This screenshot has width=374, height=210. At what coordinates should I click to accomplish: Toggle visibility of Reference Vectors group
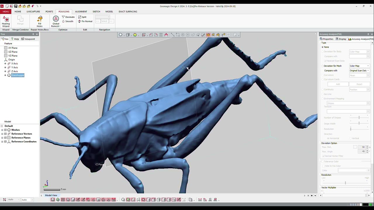(x=5, y=134)
